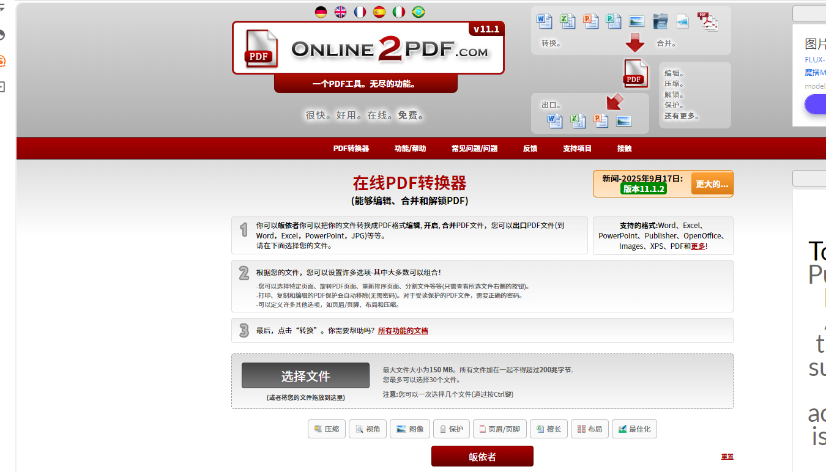The image size is (826, 472).
Task: Click the red PDF file icon below 转换
Action: click(x=635, y=73)
